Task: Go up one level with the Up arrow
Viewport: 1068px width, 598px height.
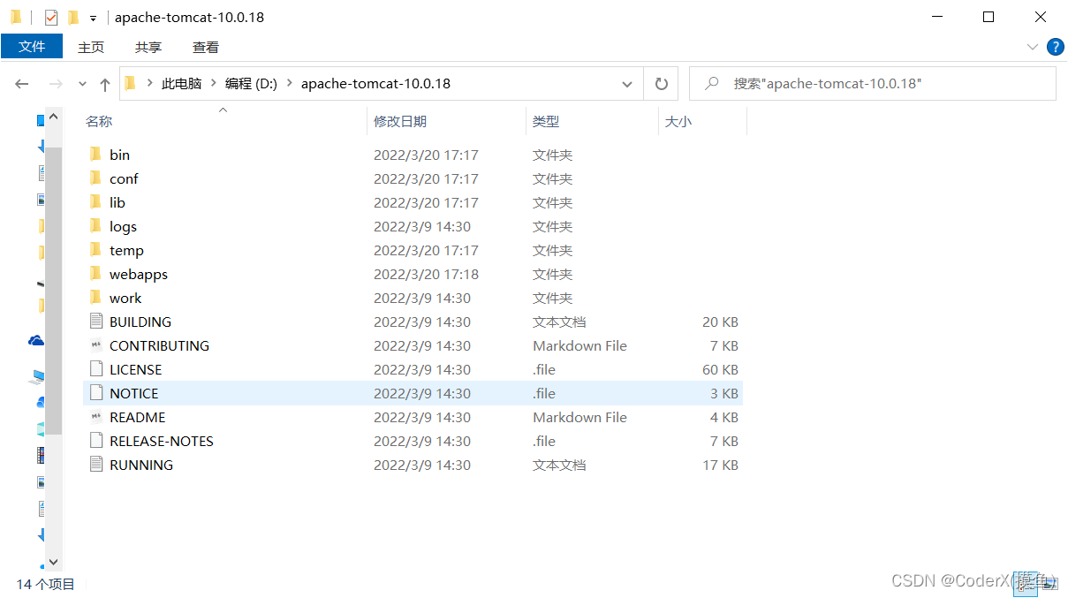Action: coord(105,84)
